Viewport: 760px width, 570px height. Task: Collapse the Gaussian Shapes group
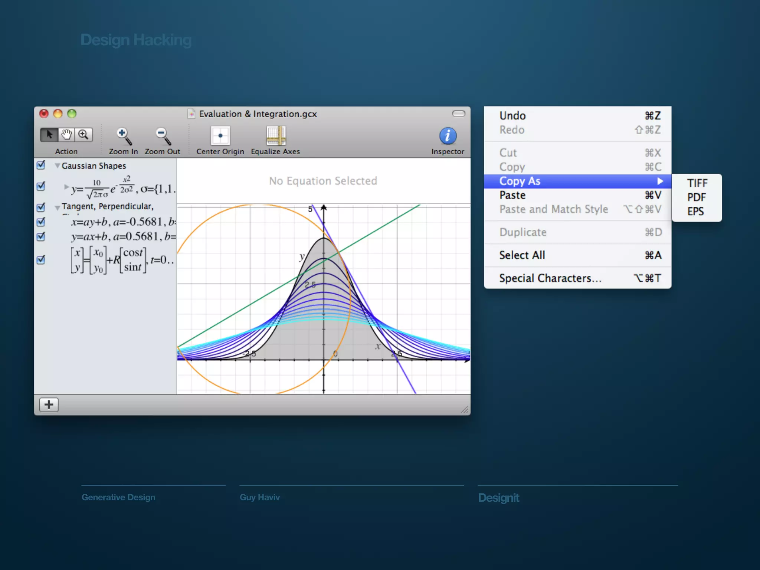[57, 166]
